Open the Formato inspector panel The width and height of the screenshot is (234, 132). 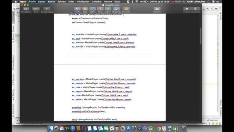(187, 9)
